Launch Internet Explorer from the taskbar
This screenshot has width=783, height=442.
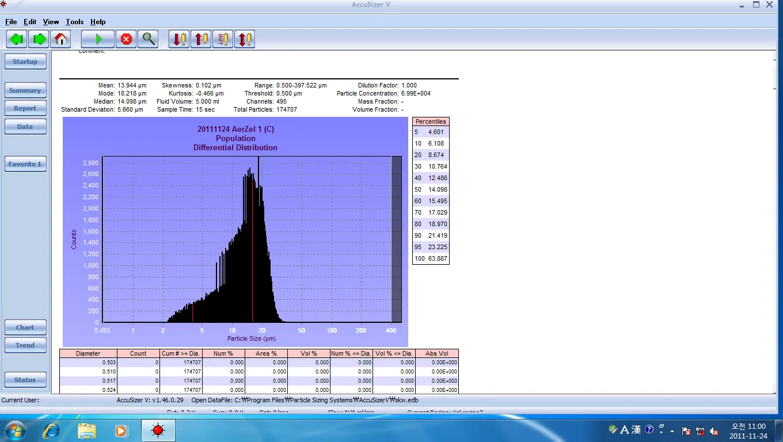52,430
